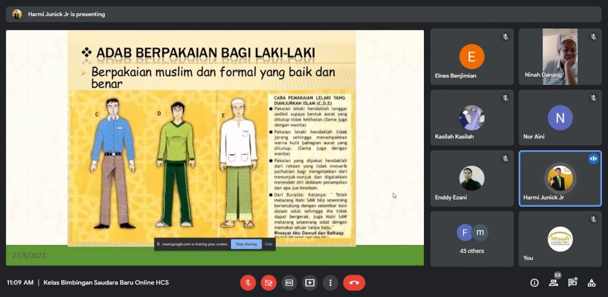Open meeting details info icon
This screenshot has height=297, width=608.
point(534,283)
